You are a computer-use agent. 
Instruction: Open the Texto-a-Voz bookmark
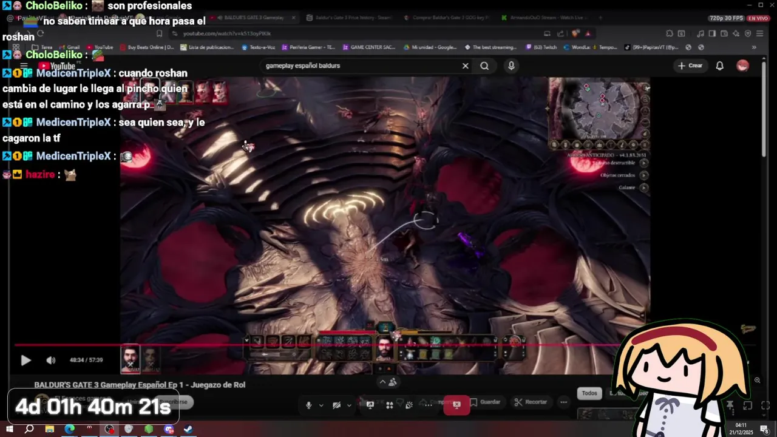[x=258, y=47]
